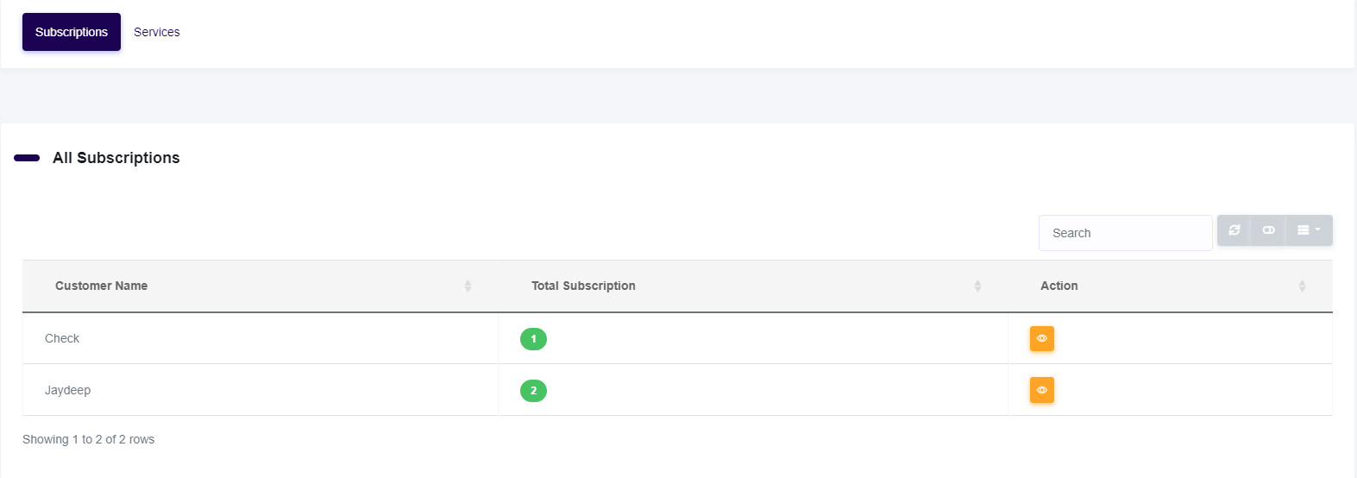Click the Action column sort arrows

(x=1302, y=286)
